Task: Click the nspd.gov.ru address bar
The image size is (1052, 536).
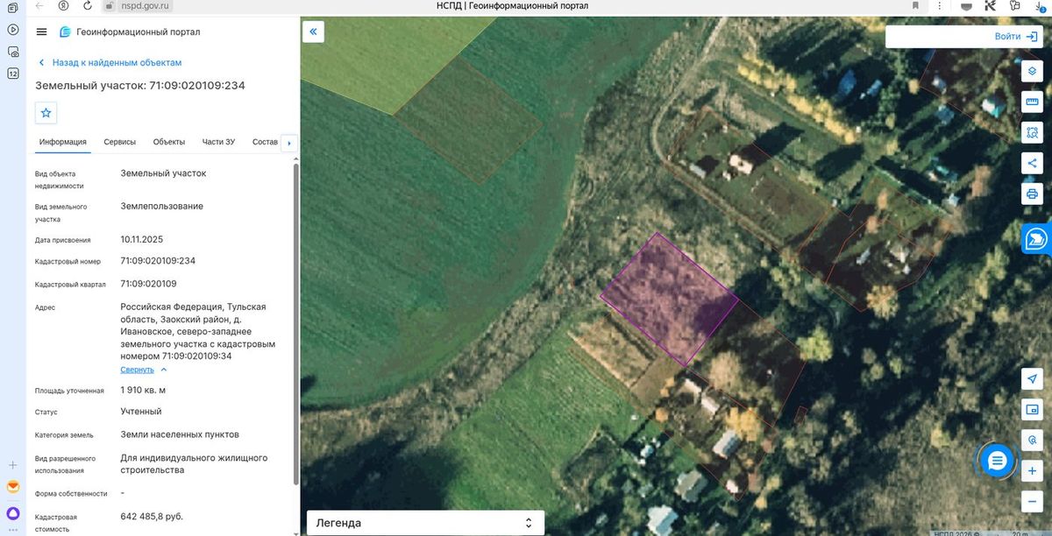Action: pyautogui.click(x=145, y=5)
